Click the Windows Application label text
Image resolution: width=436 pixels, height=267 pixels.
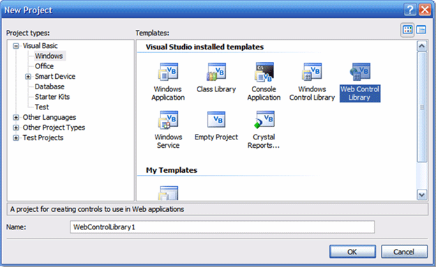pyautogui.click(x=168, y=93)
